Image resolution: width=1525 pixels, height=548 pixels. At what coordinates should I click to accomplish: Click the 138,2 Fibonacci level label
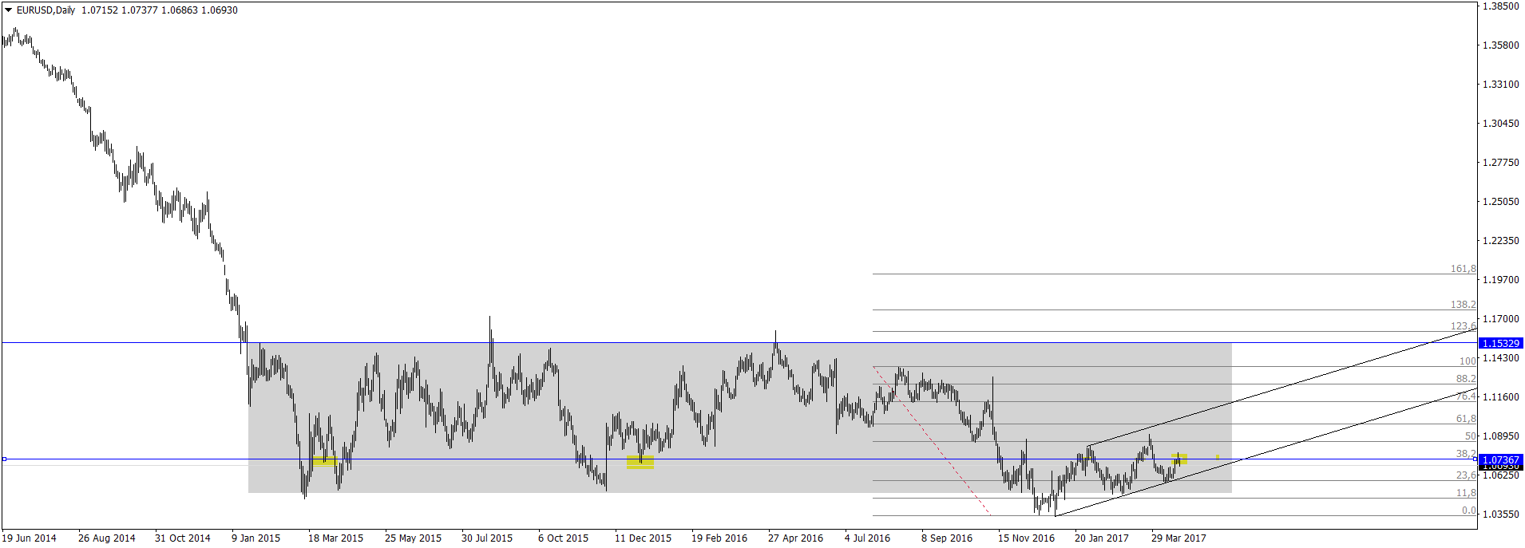(1463, 305)
